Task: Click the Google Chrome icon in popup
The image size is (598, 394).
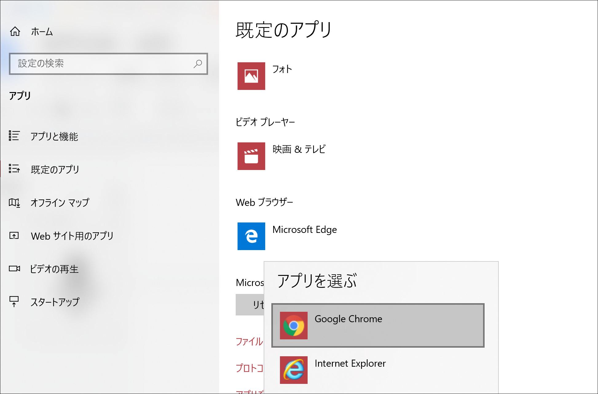Action: tap(293, 326)
